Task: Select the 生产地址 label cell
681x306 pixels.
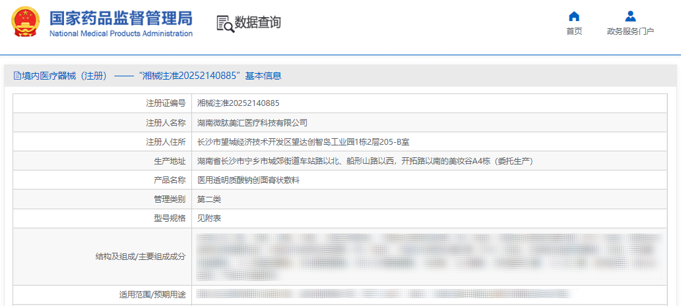Action: pyautogui.click(x=102, y=161)
